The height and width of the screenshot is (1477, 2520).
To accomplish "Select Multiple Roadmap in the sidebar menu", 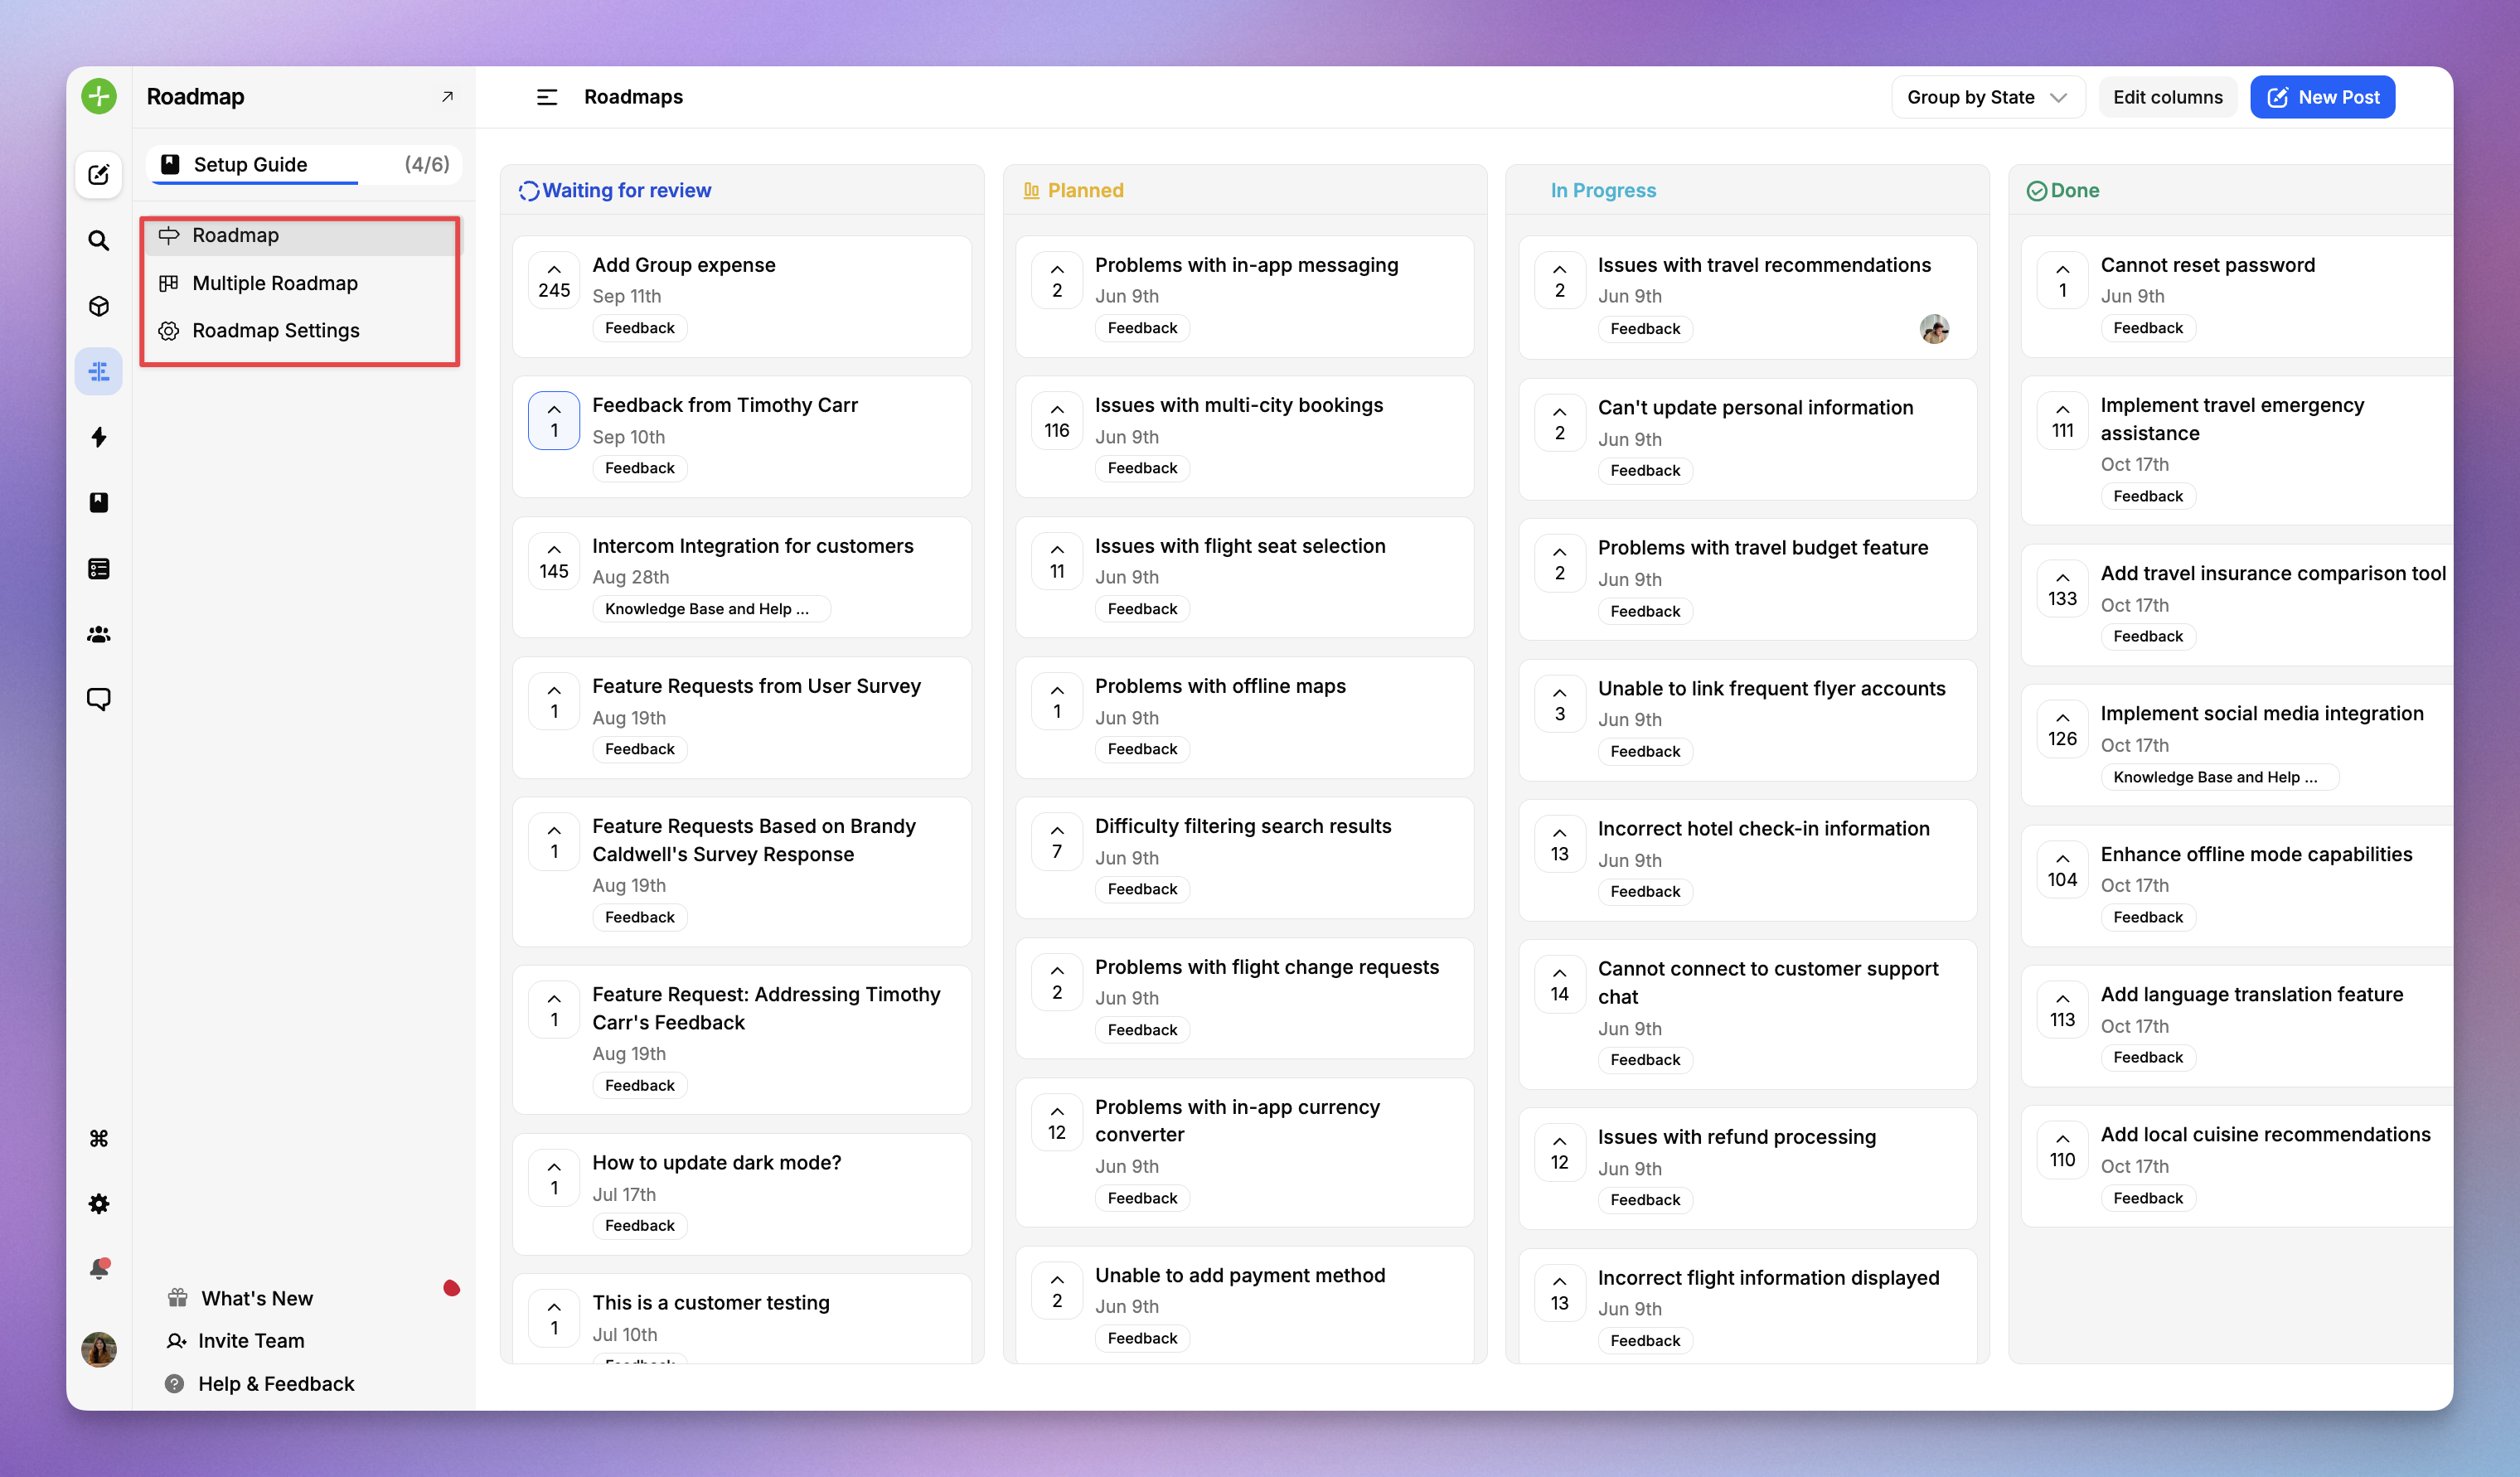I will coord(275,283).
